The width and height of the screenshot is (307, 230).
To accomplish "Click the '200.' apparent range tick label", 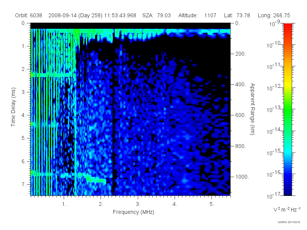I will 241,54.
